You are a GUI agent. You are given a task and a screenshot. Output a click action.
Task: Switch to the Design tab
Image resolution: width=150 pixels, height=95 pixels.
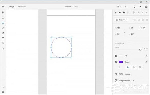point(12,7)
